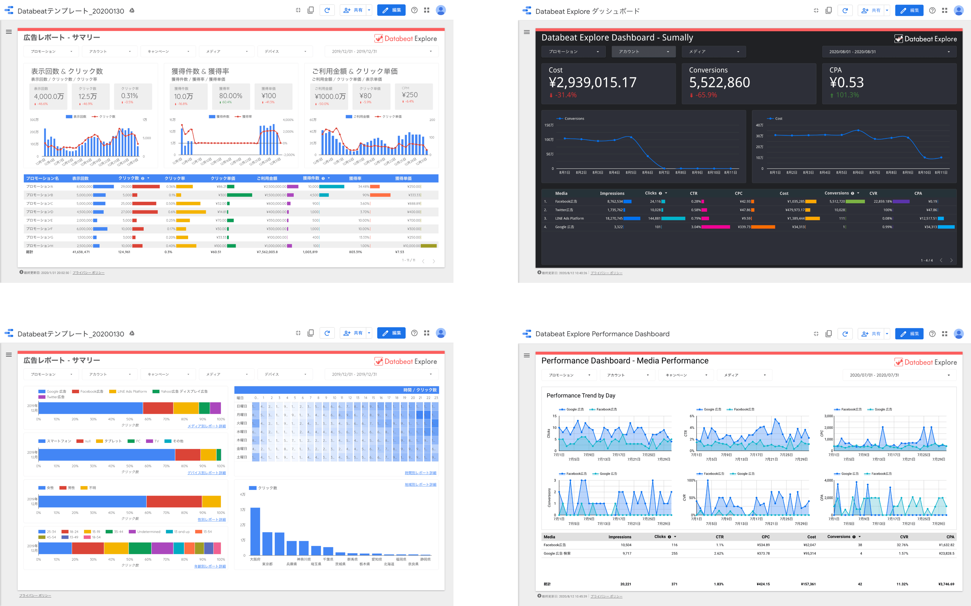Open the help icon in the Performance Dashboard window
Viewport: 971px width, 606px height.
click(x=933, y=334)
